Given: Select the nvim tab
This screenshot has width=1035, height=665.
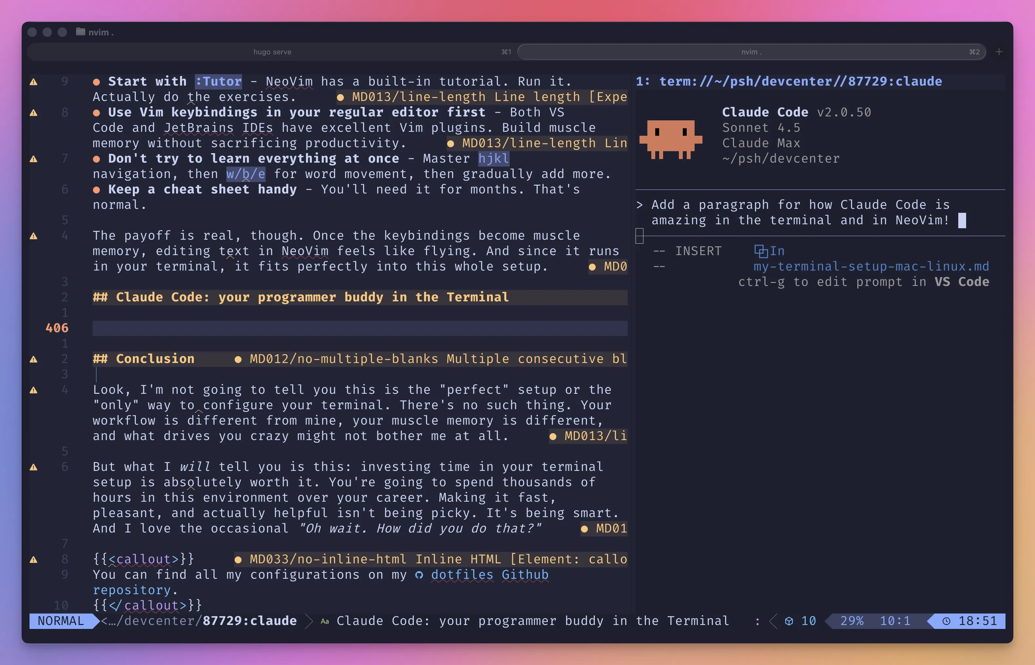Looking at the screenshot, I should coord(751,52).
